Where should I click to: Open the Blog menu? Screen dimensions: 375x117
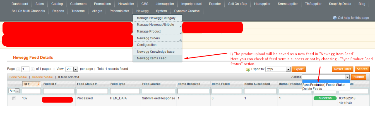362,4
